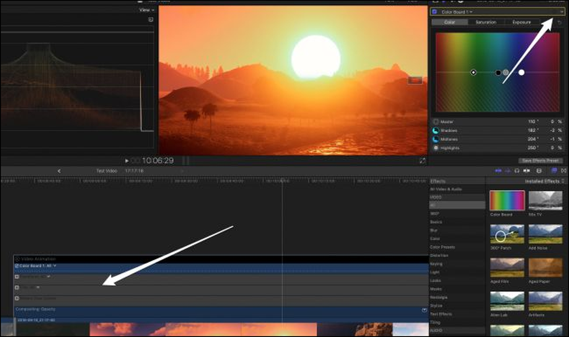Click the Master puck with inner dot on color board
The height and width of the screenshot is (337, 569).
click(473, 73)
